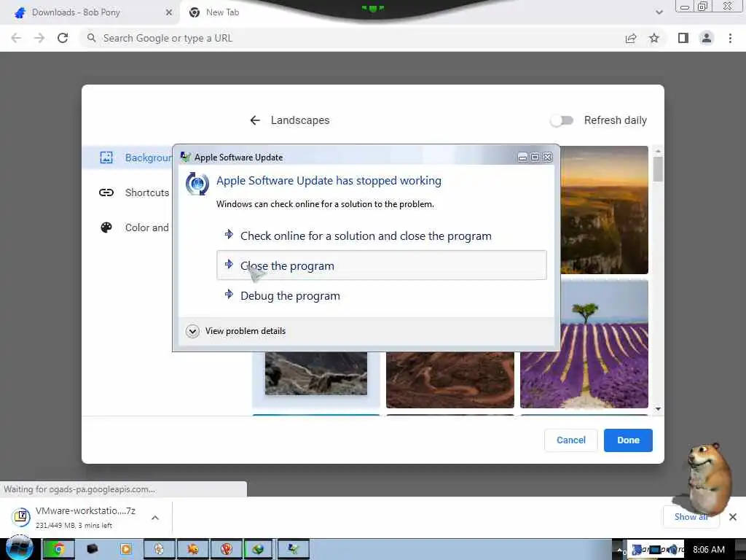This screenshot has height=560, width=746.
Task: Select the golden cliffs landscape thumbnail
Action: pyautogui.click(x=604, y=210)
